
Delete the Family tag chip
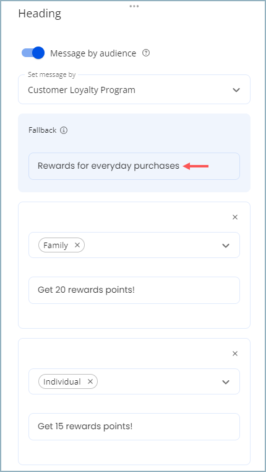77,246
